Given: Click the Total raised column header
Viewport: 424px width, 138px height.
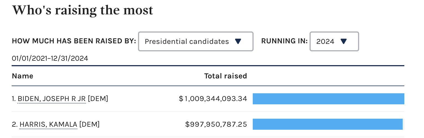Looking at the screenshot, I should (225, 76).
